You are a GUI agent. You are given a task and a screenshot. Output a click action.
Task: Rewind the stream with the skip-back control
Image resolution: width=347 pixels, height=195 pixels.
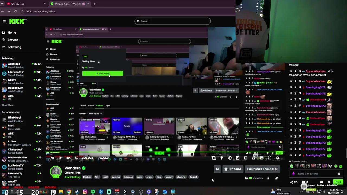[52, 158]
